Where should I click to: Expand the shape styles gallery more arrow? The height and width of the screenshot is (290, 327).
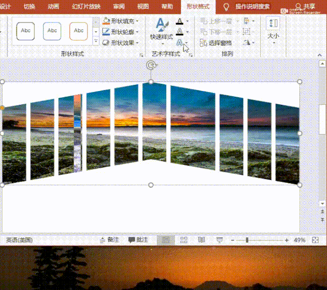coord(96,41)
